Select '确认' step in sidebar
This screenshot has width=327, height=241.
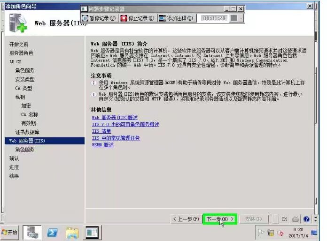(x=14, y=158)
